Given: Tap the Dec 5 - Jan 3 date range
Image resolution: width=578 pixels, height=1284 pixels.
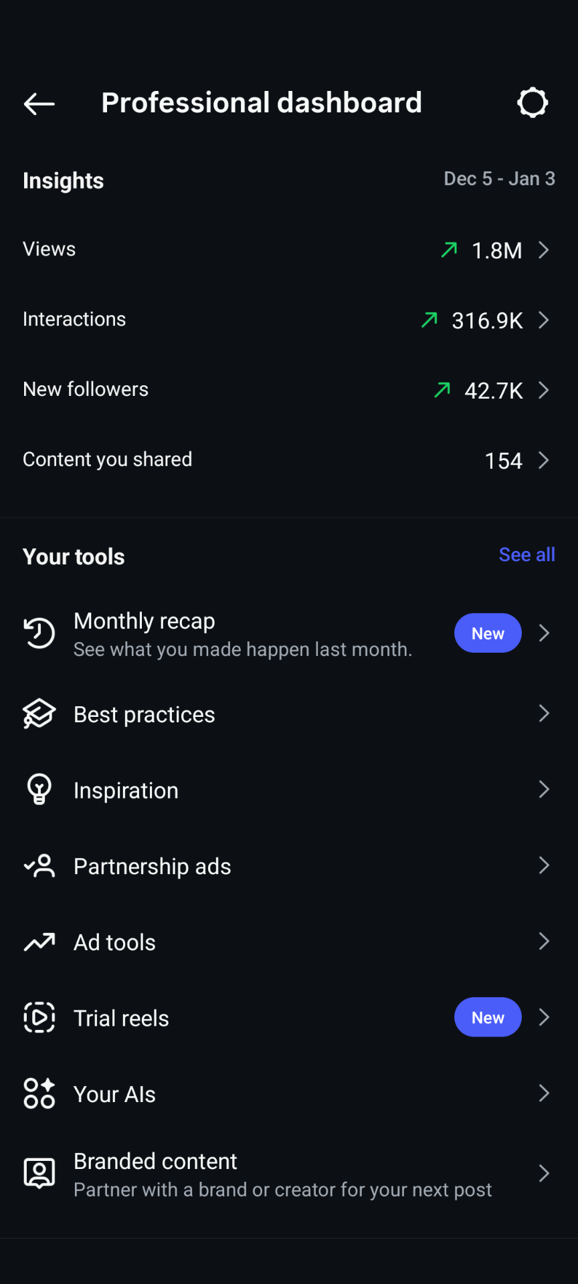Looking at the screenshot, I should (x=499, y=179).
